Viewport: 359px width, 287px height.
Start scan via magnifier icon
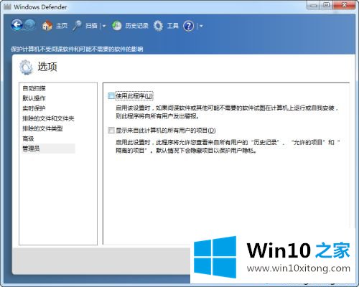(x=77, y=25)
